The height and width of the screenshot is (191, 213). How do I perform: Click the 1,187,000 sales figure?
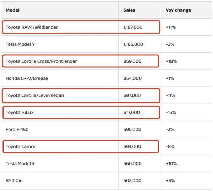[x=133, y=27]
